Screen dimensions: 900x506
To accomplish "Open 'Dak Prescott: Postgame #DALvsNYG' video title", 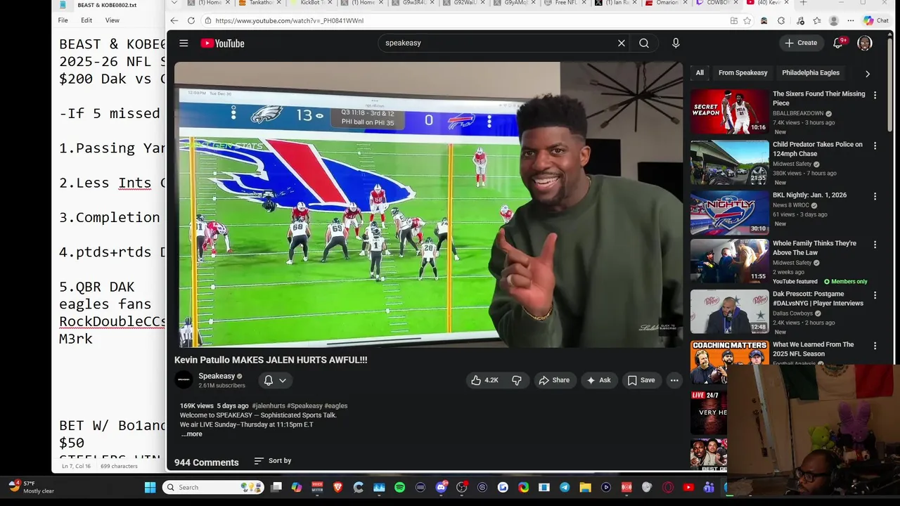I will pyautogui.click(x=818, y=299).
